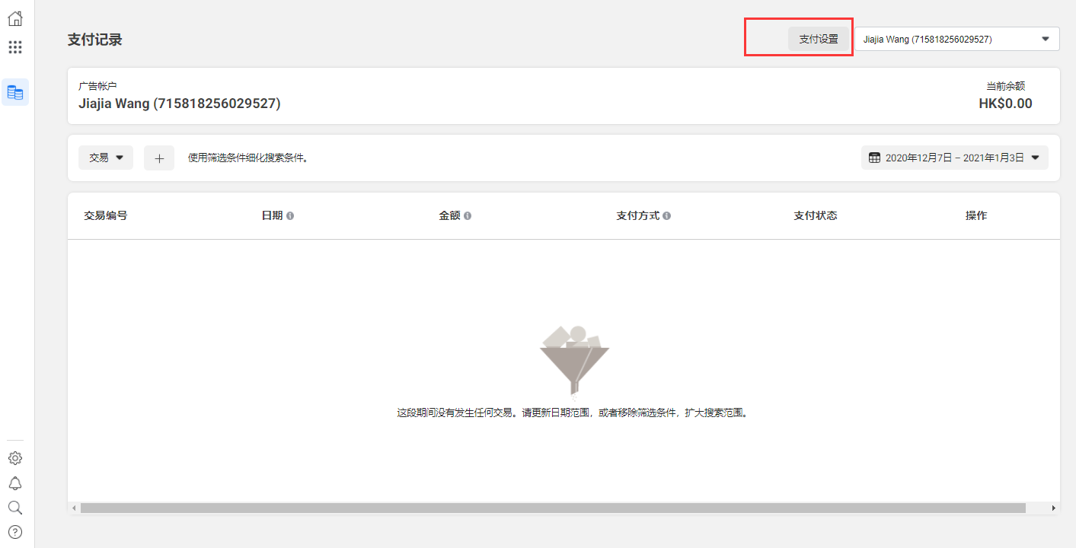
Task: Open Settings gear icon in sidebar
Action: [15, 458]
